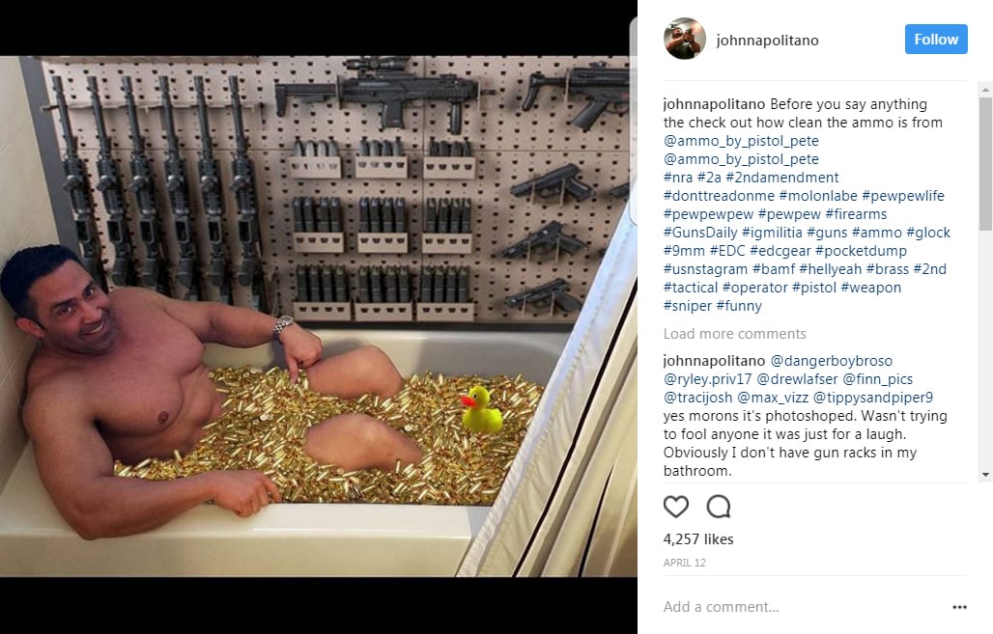The height and width of the screenshot is (634, 993).
Task: Open comments via the speech bubble icon
Action: (719, 507)
